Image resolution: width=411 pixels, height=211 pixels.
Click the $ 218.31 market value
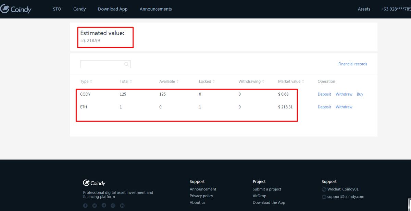285,107
